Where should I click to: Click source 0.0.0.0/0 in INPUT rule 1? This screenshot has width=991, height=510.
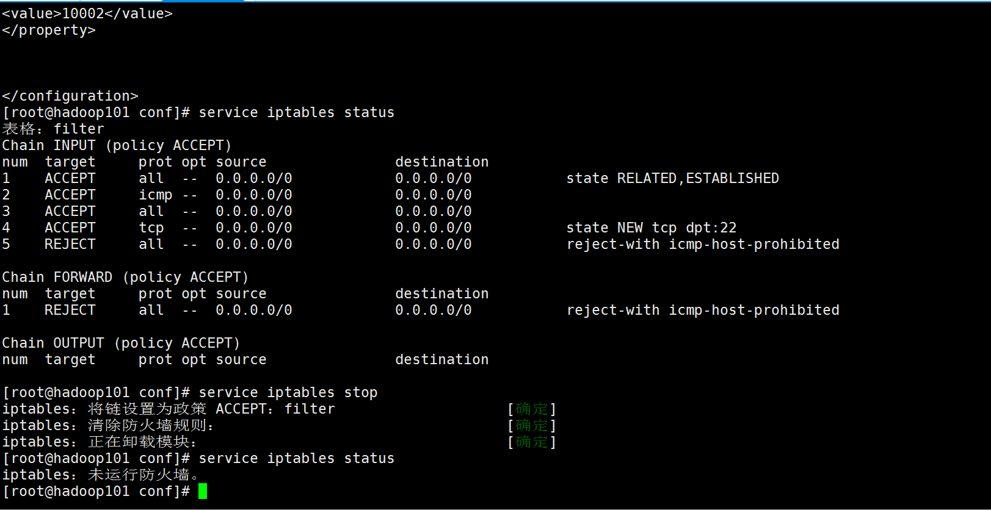254,178
